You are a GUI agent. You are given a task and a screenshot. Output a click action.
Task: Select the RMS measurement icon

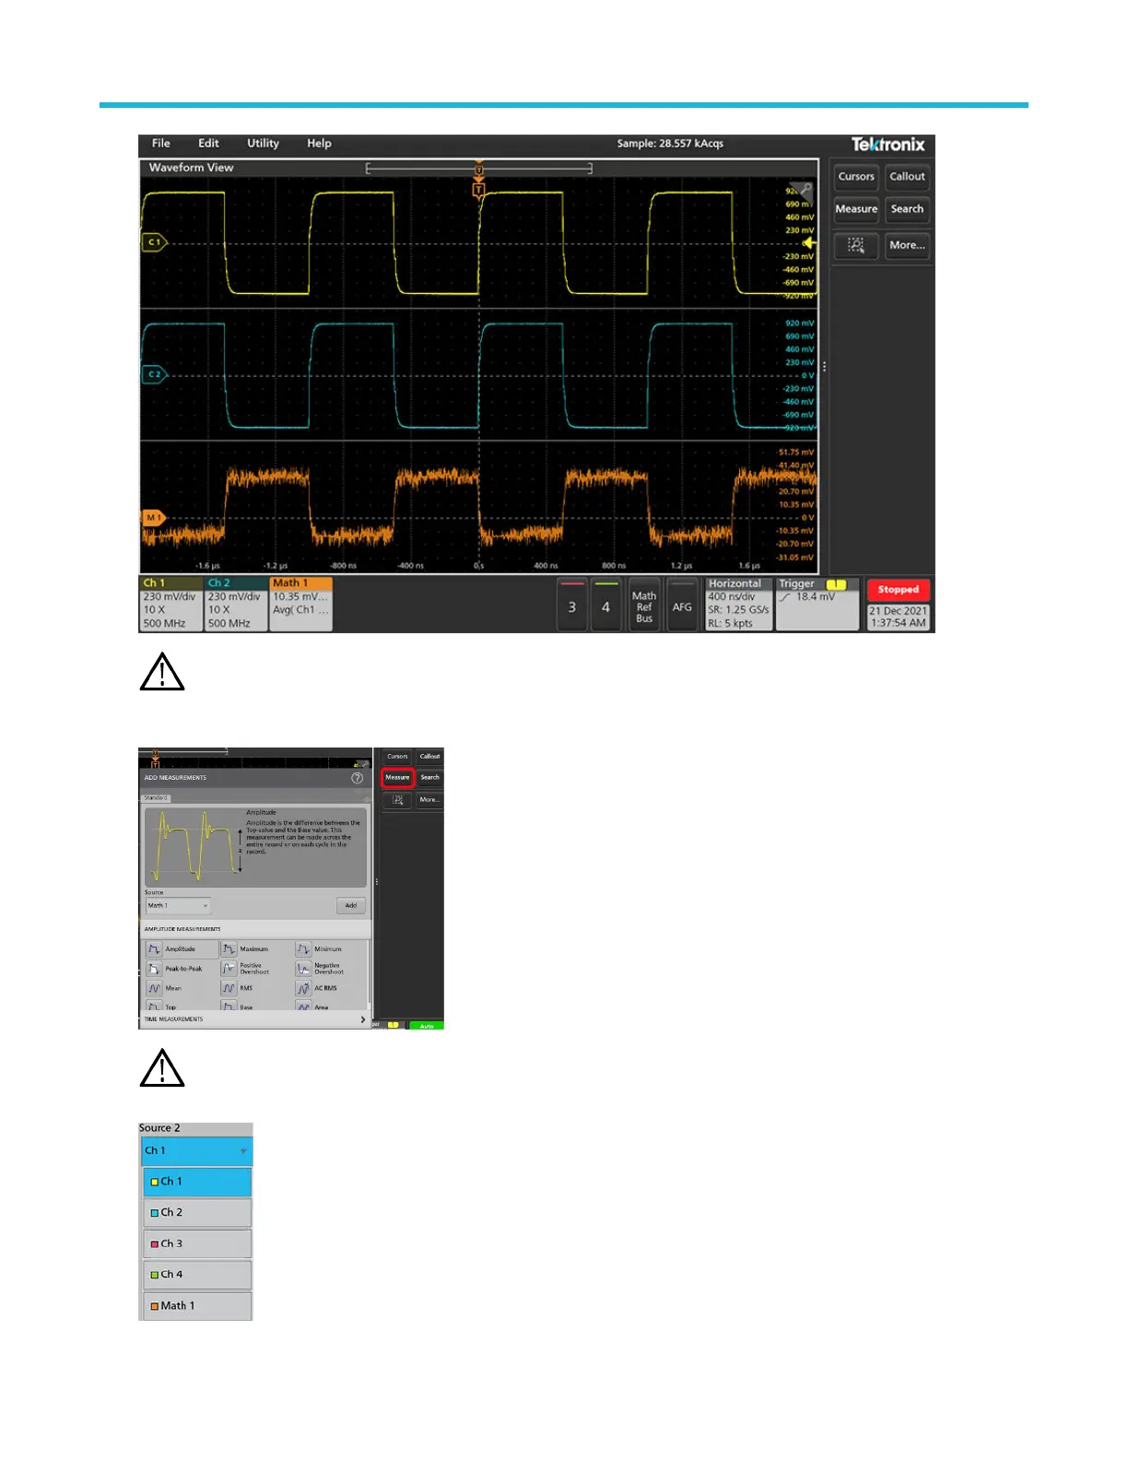229,988
